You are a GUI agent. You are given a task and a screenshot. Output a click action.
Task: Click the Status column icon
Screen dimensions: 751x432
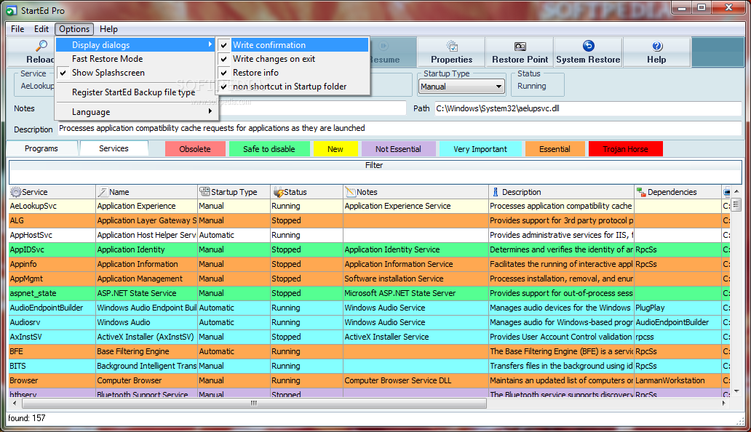point(278,192)
